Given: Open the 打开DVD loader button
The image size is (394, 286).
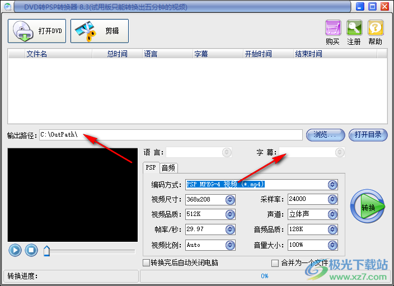Looking at the screenshot, I should [37, 31].
